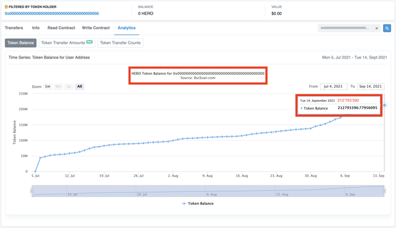Select the Token Balance chart button

(x=20, y=43)
